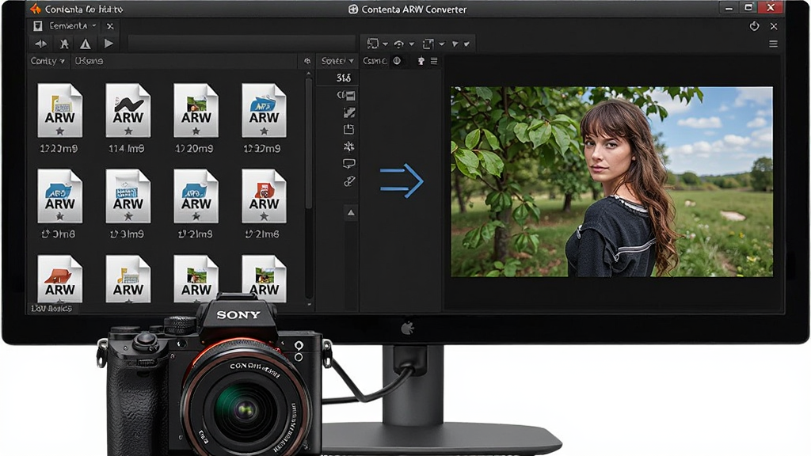Click the diagonal resize tool icon
The image size is (811, 456).
[349, 112]
